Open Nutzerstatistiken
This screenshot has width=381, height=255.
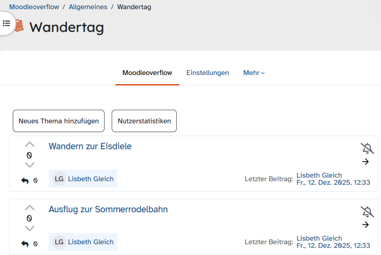(144, 121)
